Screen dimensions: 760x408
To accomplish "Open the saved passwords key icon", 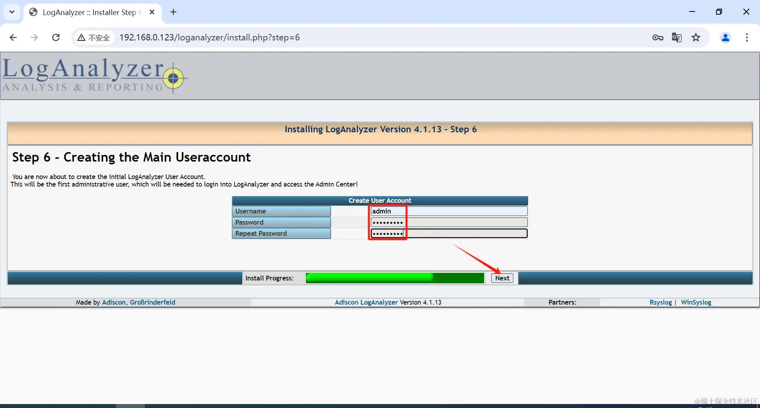I will pos(658,38).
